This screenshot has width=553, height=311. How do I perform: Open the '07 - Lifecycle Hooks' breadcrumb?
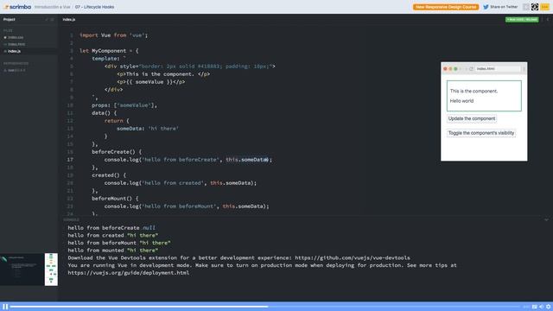point(94,7)
